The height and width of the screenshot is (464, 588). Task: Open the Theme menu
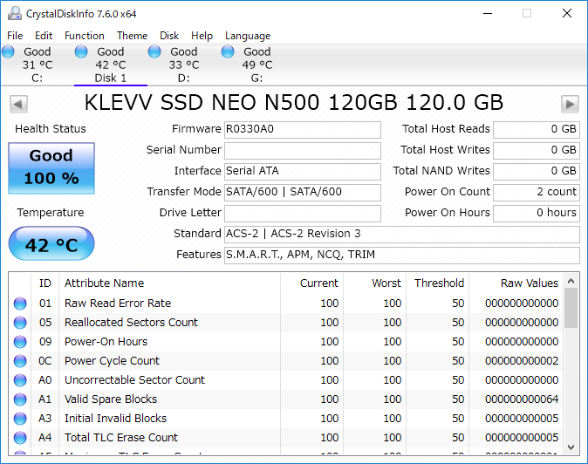[x=132, y=36]
